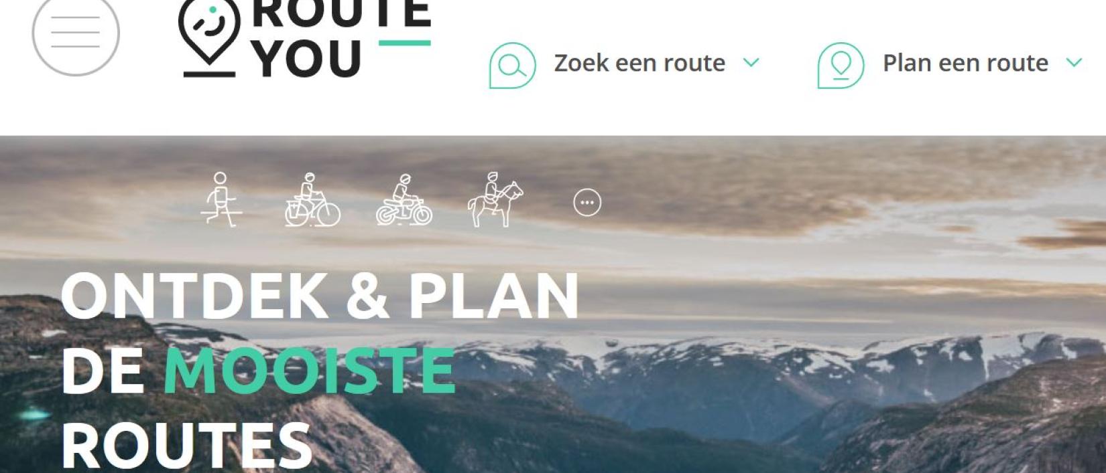Click the snowy mountain hero image
Viewport: 1106px width, 473px height.
tap(804, 375)
